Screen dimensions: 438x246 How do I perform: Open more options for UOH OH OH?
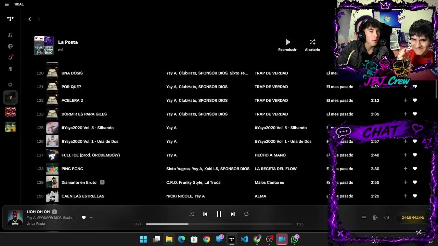click(91, 218)
